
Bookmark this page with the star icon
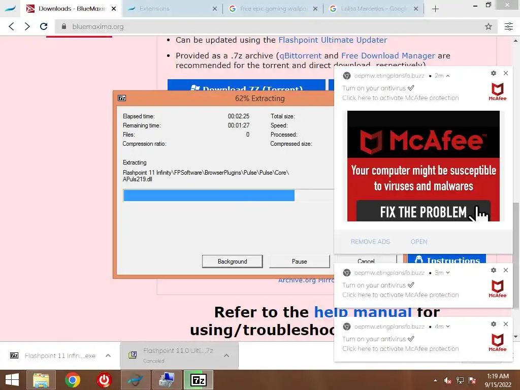(488, 26)
